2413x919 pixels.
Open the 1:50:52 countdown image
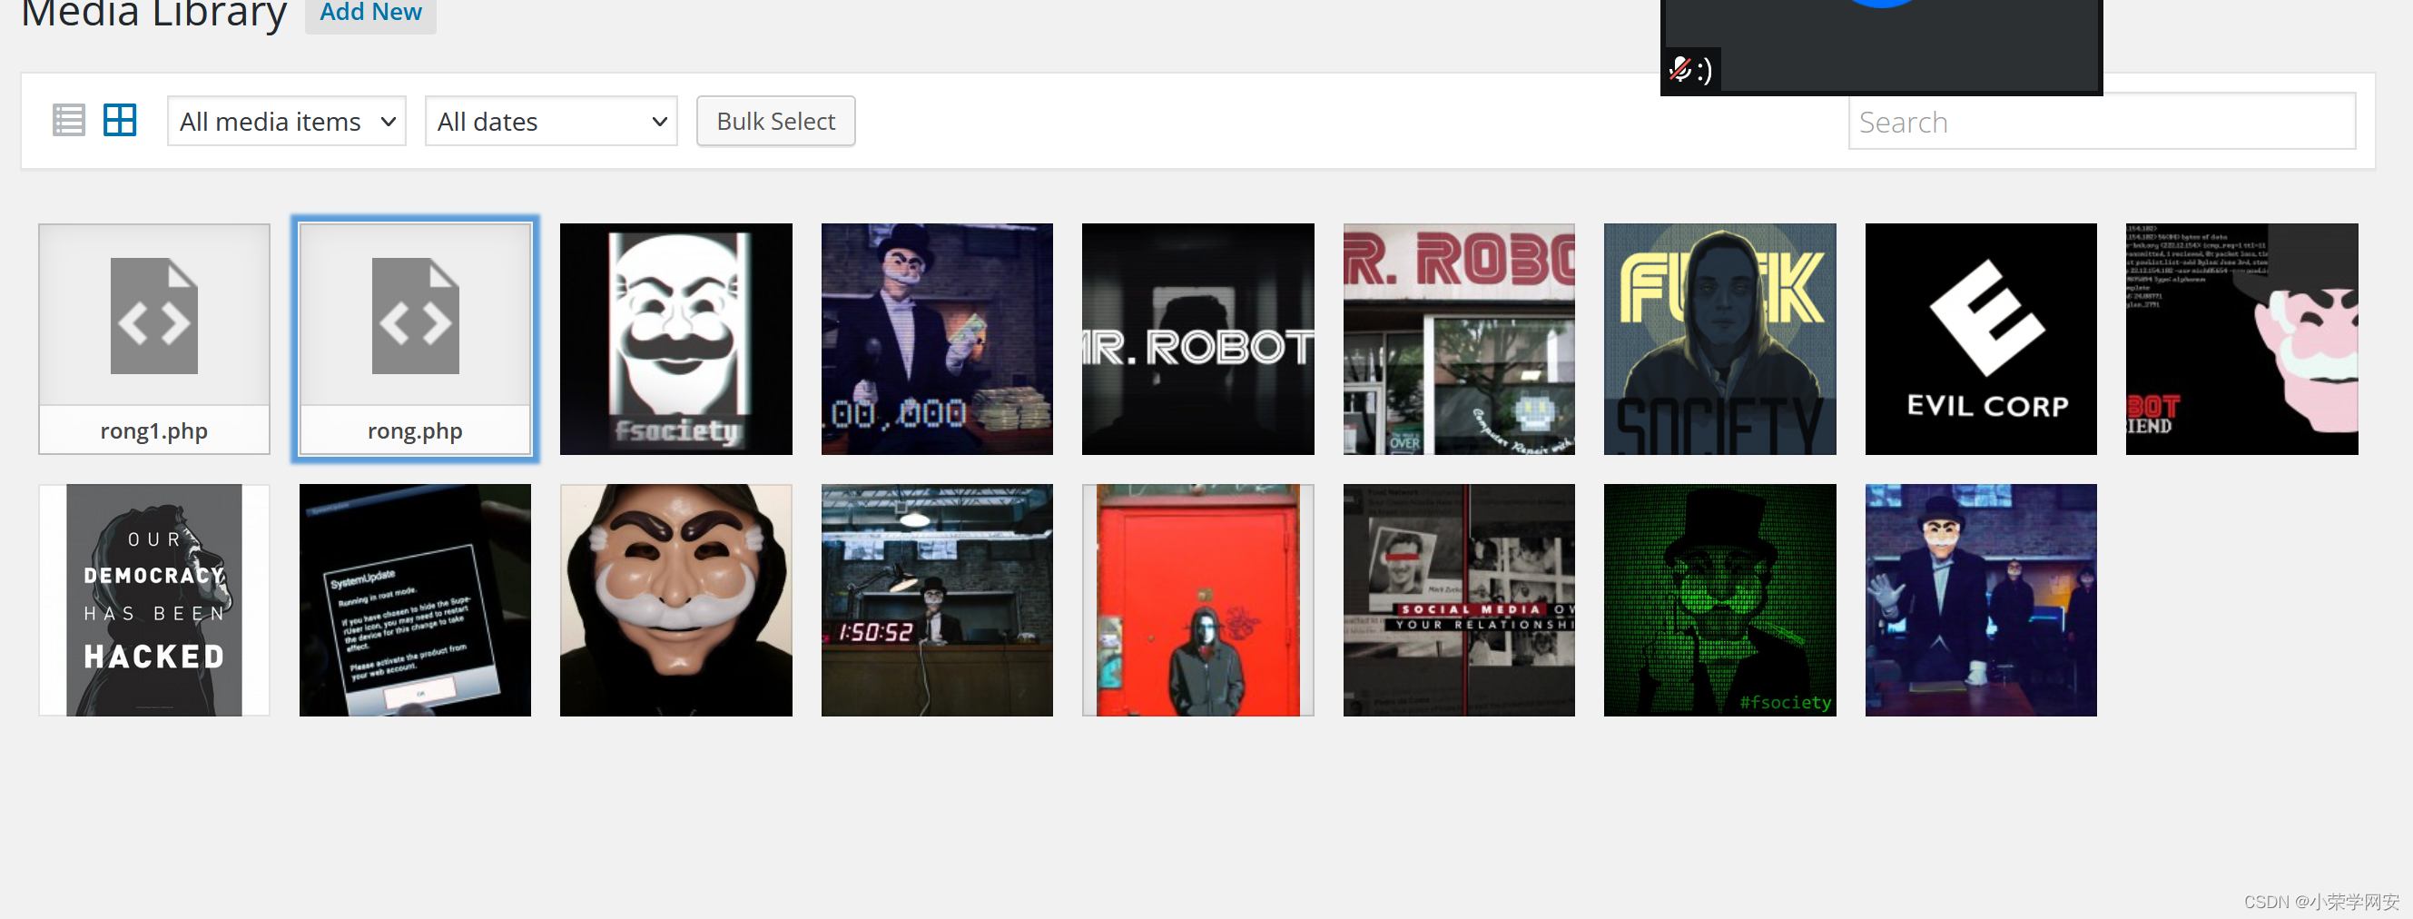point(937,600)
